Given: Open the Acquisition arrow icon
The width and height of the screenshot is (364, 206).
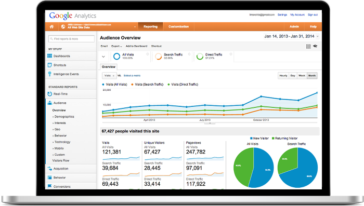Looking at the screenshot, I should tap(50, 169).
